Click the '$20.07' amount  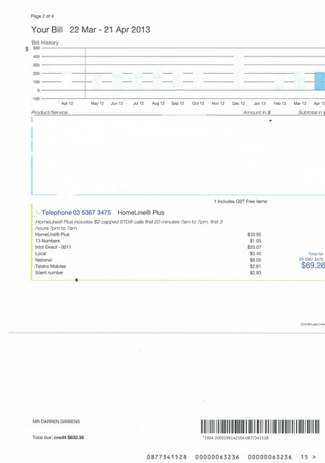point(254,247)
